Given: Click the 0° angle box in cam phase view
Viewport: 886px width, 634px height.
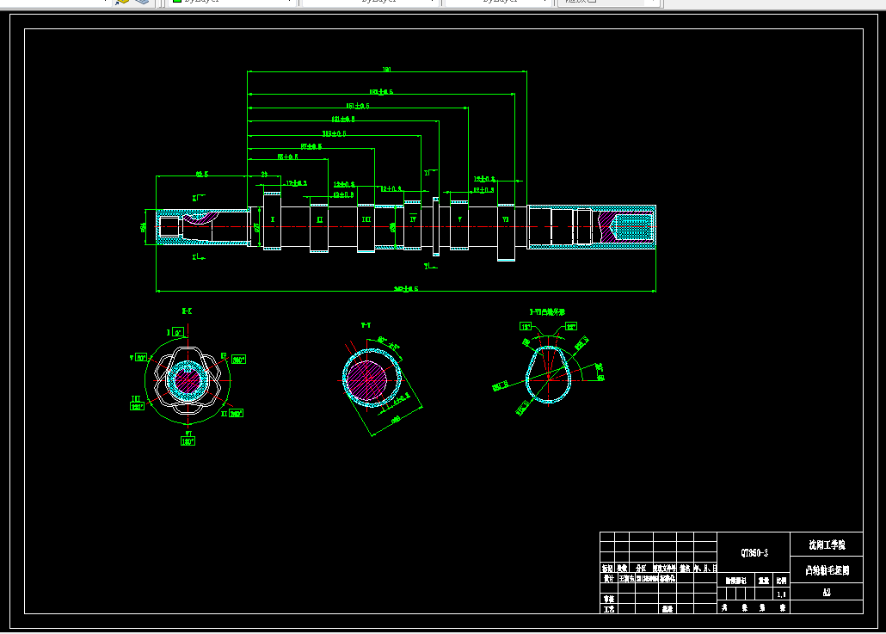Looking at the screenshot, I should 178,332.
